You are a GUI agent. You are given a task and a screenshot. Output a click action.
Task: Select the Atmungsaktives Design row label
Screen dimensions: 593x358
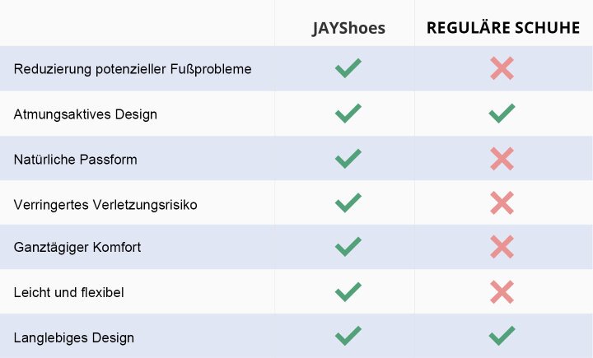(x=86, y=114)
